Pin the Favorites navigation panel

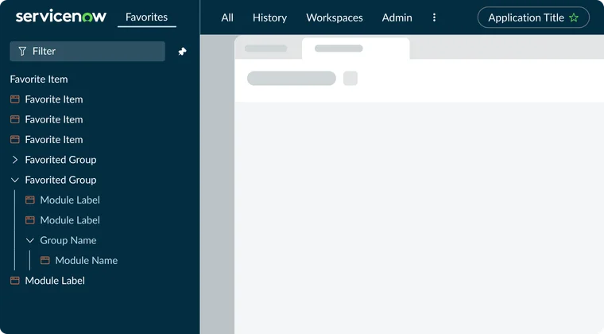click(182, 51)
